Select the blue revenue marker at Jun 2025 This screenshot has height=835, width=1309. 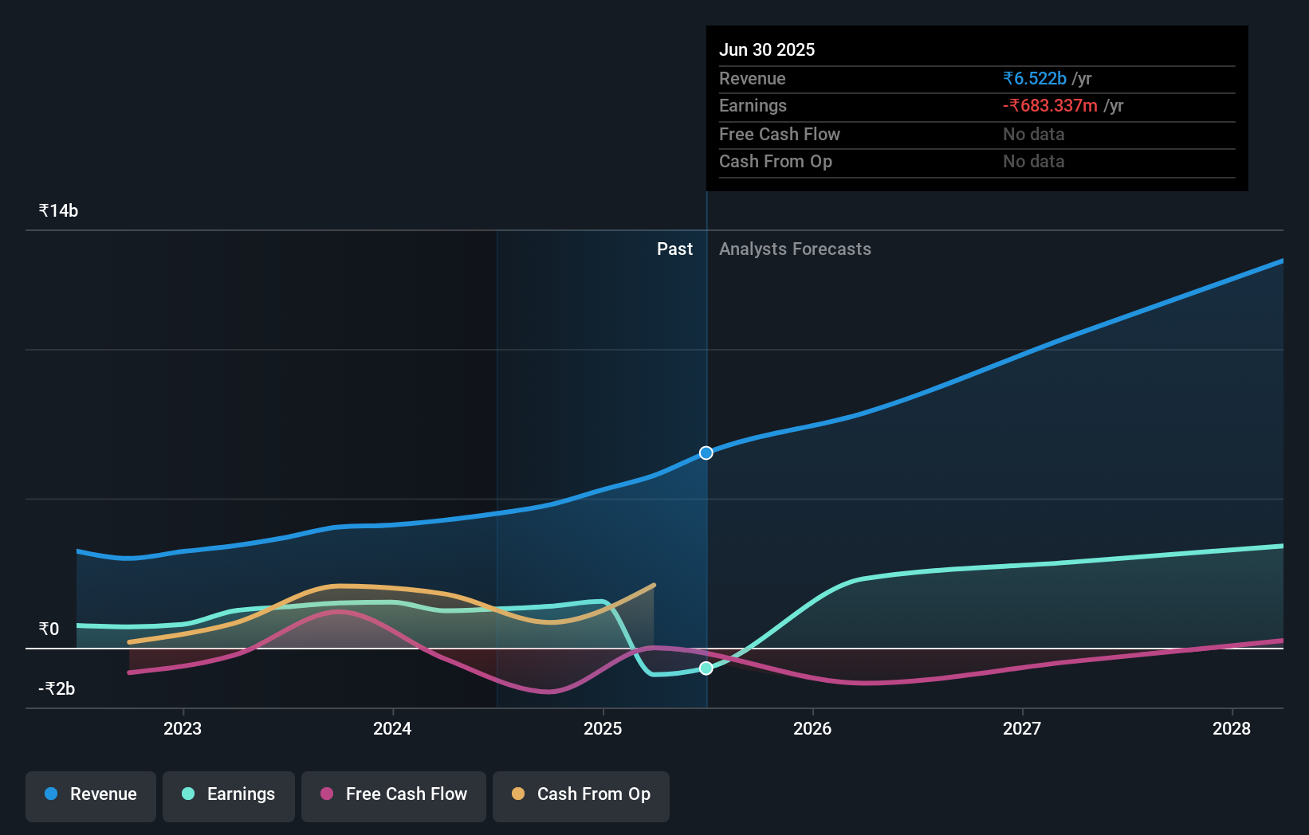(705, 453)
